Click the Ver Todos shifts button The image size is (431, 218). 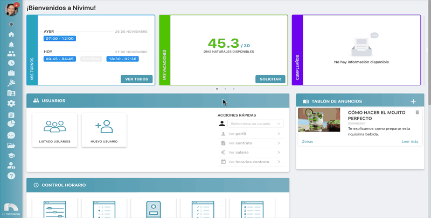[137, 79]
